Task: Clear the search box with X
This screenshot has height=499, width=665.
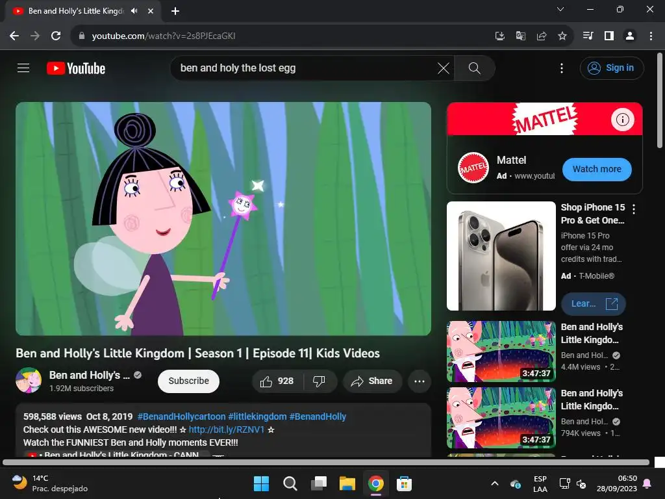Action: pos(443,68)
